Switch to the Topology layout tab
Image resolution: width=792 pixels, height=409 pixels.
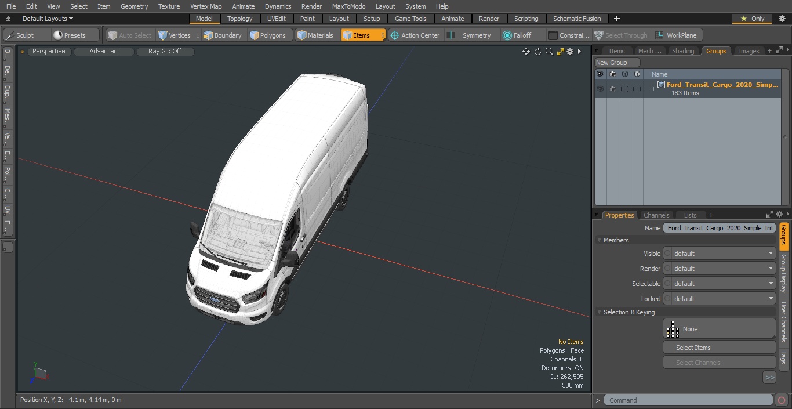(x=240, y=19)
